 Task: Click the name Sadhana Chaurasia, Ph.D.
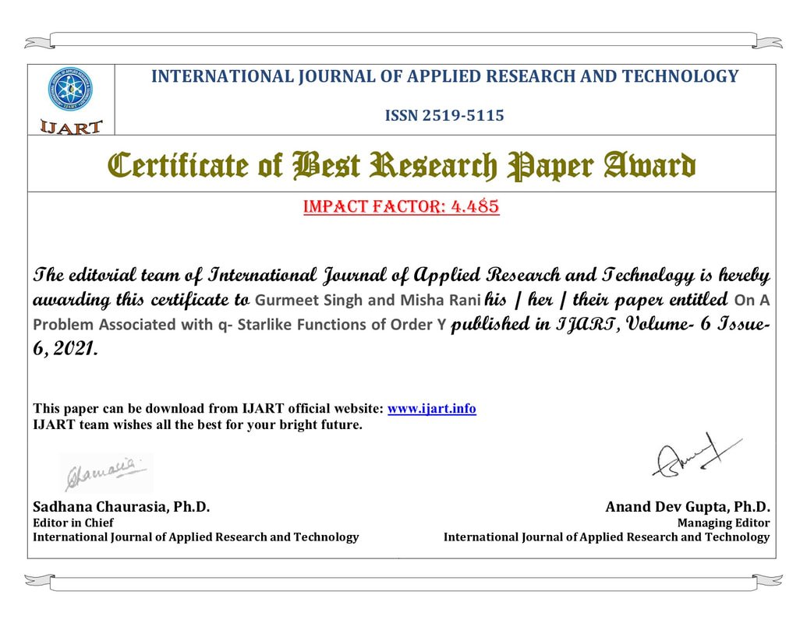pyautogui.click(x=122, y=507)
